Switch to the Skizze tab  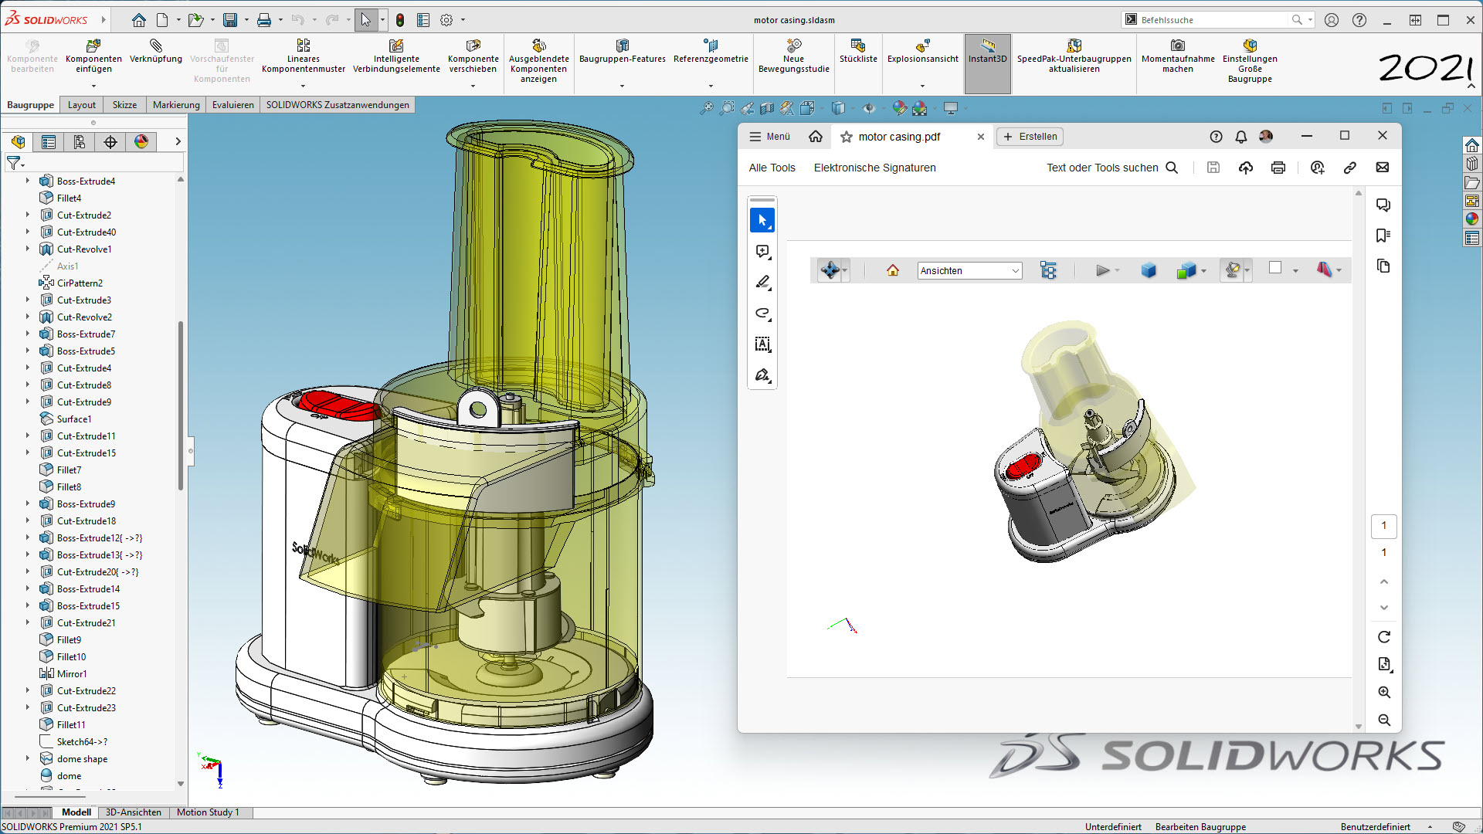[124, 105]
